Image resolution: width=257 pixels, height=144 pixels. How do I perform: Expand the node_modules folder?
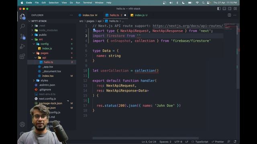click(x=52, y=30)
